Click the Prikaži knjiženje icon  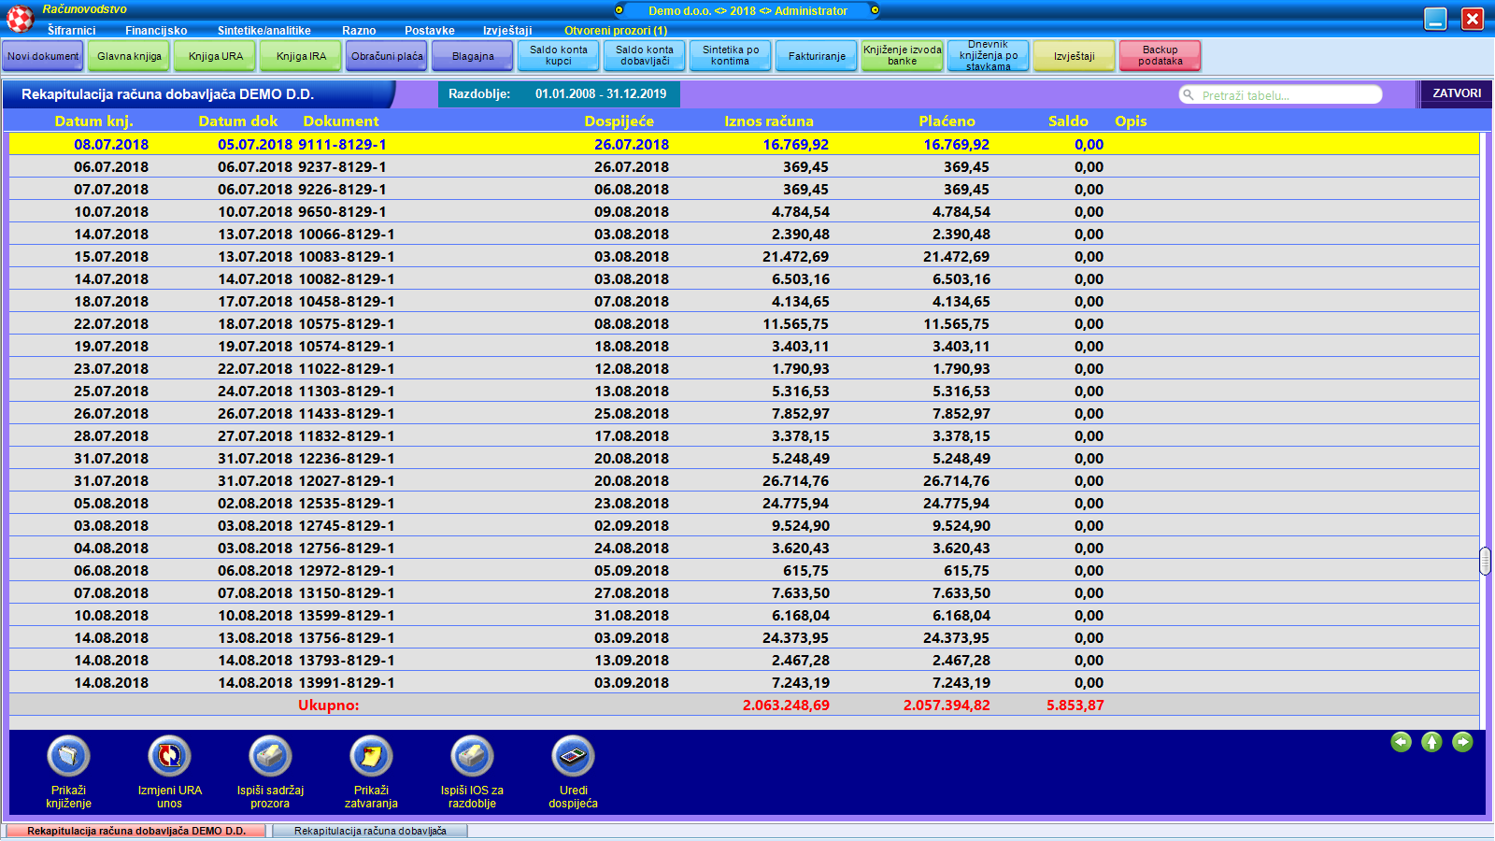[68, 756]
